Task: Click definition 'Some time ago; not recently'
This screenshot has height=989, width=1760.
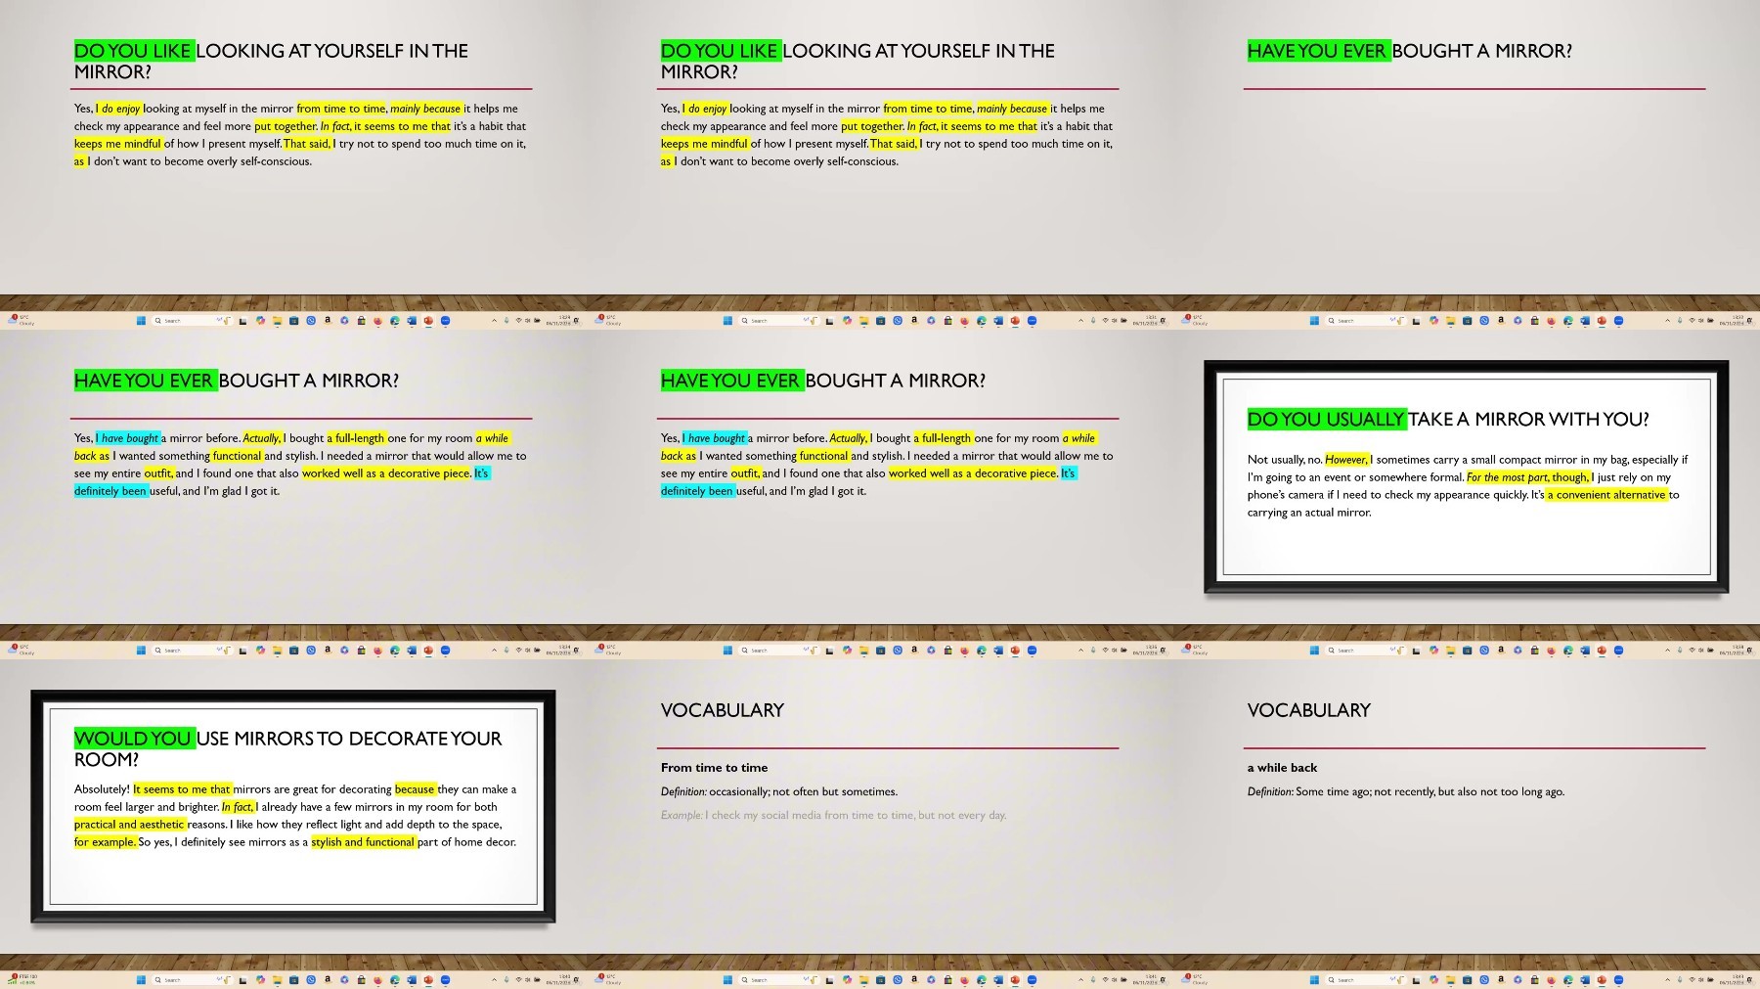Action: pyautogui.click(x=1365, y=791)
